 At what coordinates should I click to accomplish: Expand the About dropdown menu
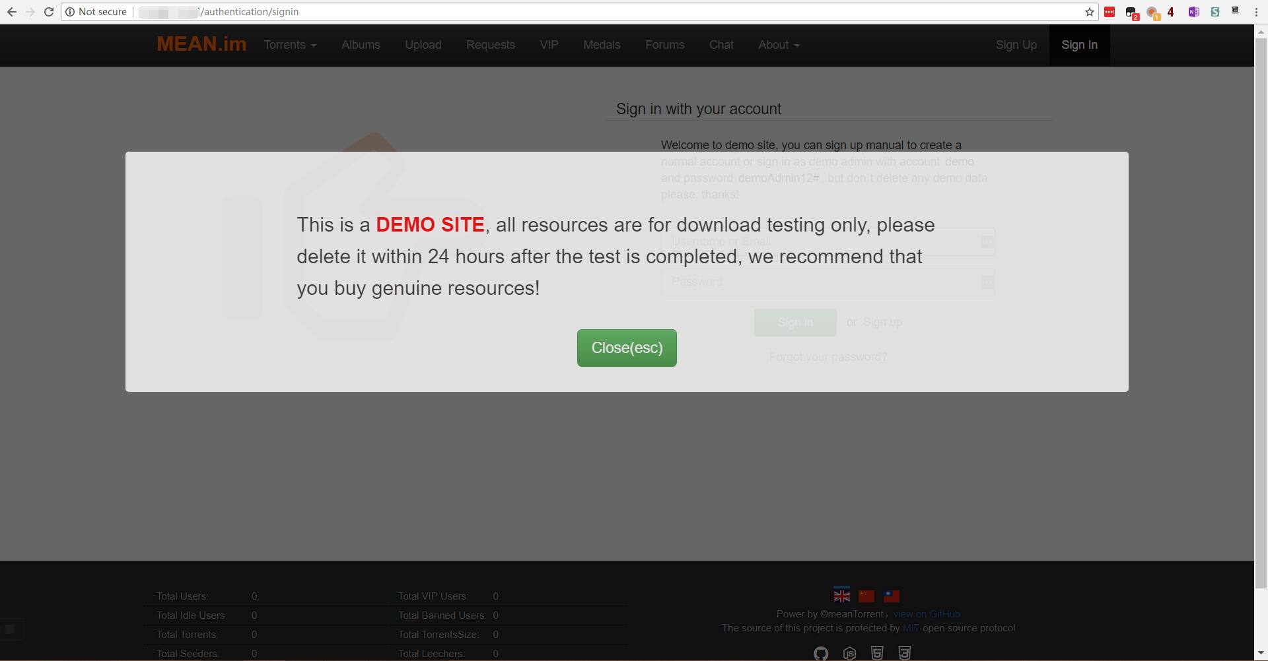[x=779, y=45]
